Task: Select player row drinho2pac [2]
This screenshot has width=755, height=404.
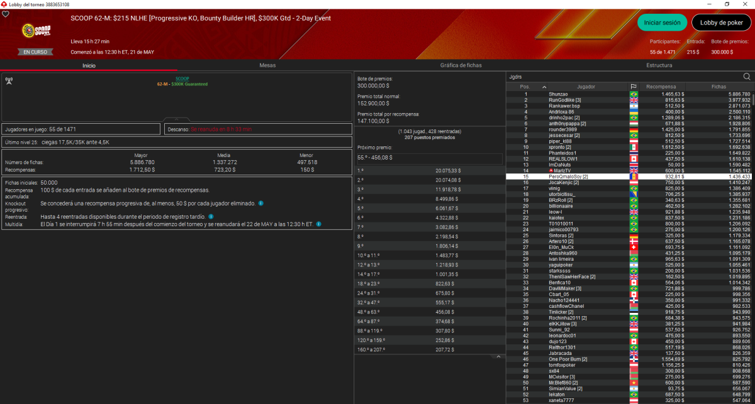Action: (629, 117)
